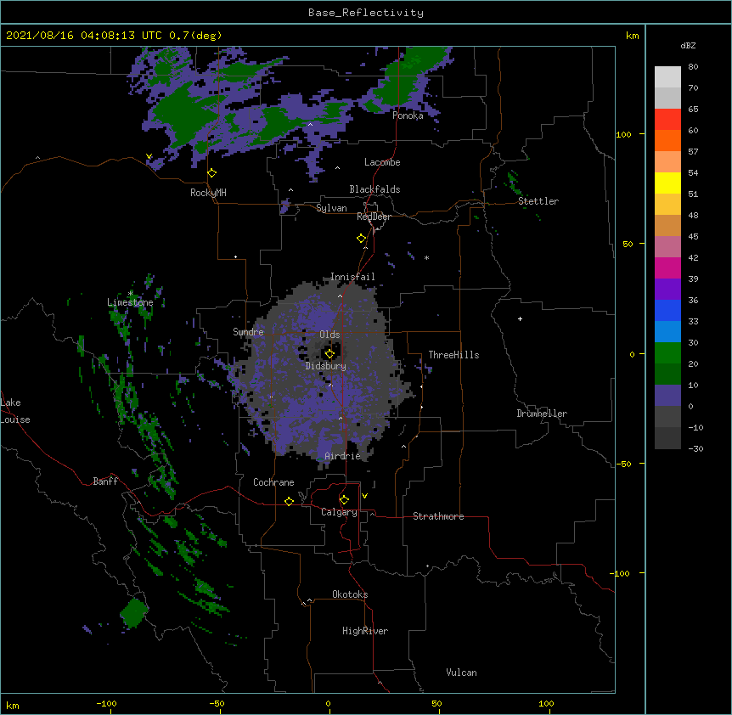Click the Base_Reflectivity title
The height and width of the screenshot is (715, 732).
point(366,13)
